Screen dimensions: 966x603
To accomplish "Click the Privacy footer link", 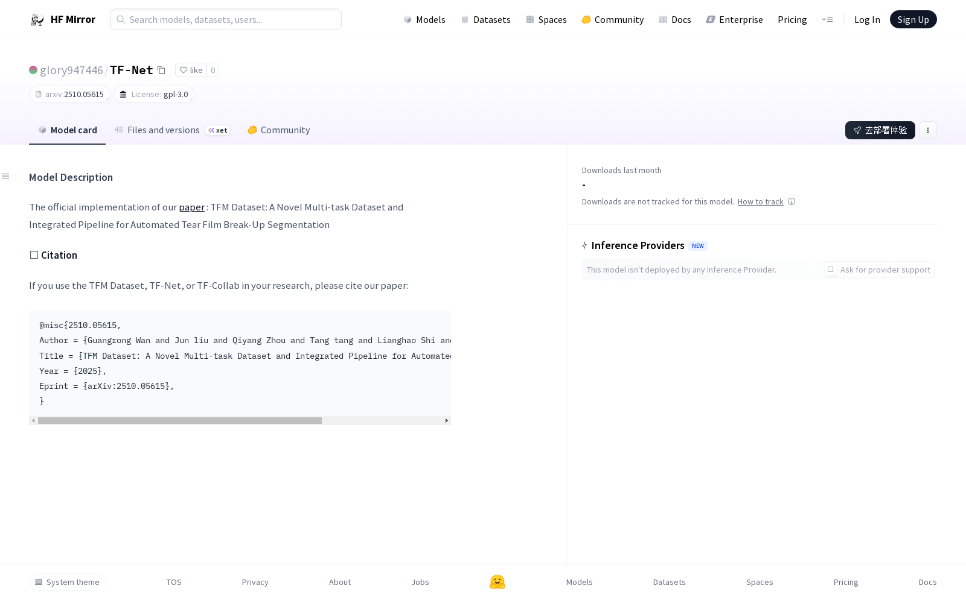I will point(255,582).
